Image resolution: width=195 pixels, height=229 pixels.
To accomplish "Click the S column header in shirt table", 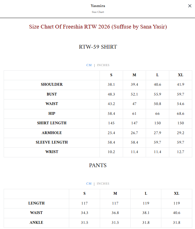I will point(111,75).
